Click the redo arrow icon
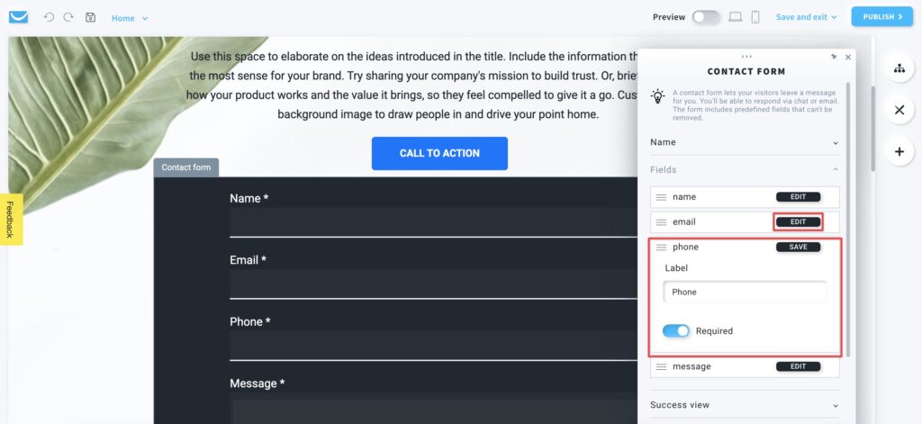This screenshot has height=424, width=922. (68, 18)
